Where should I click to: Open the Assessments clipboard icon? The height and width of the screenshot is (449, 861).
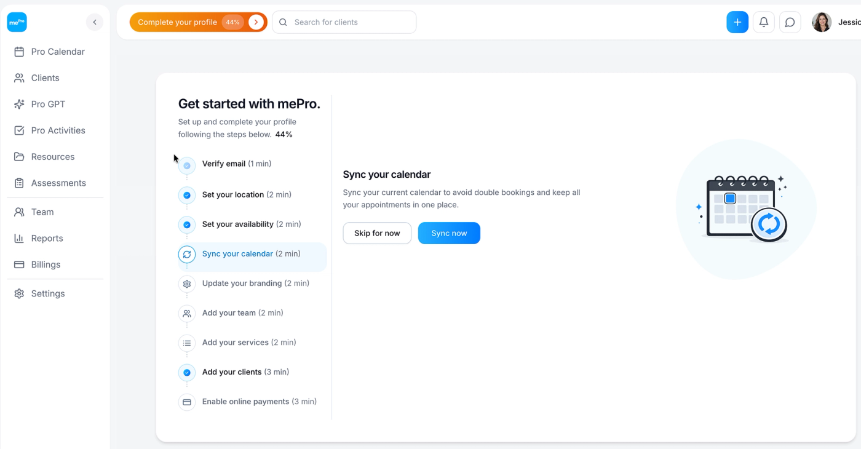point(19,183)
